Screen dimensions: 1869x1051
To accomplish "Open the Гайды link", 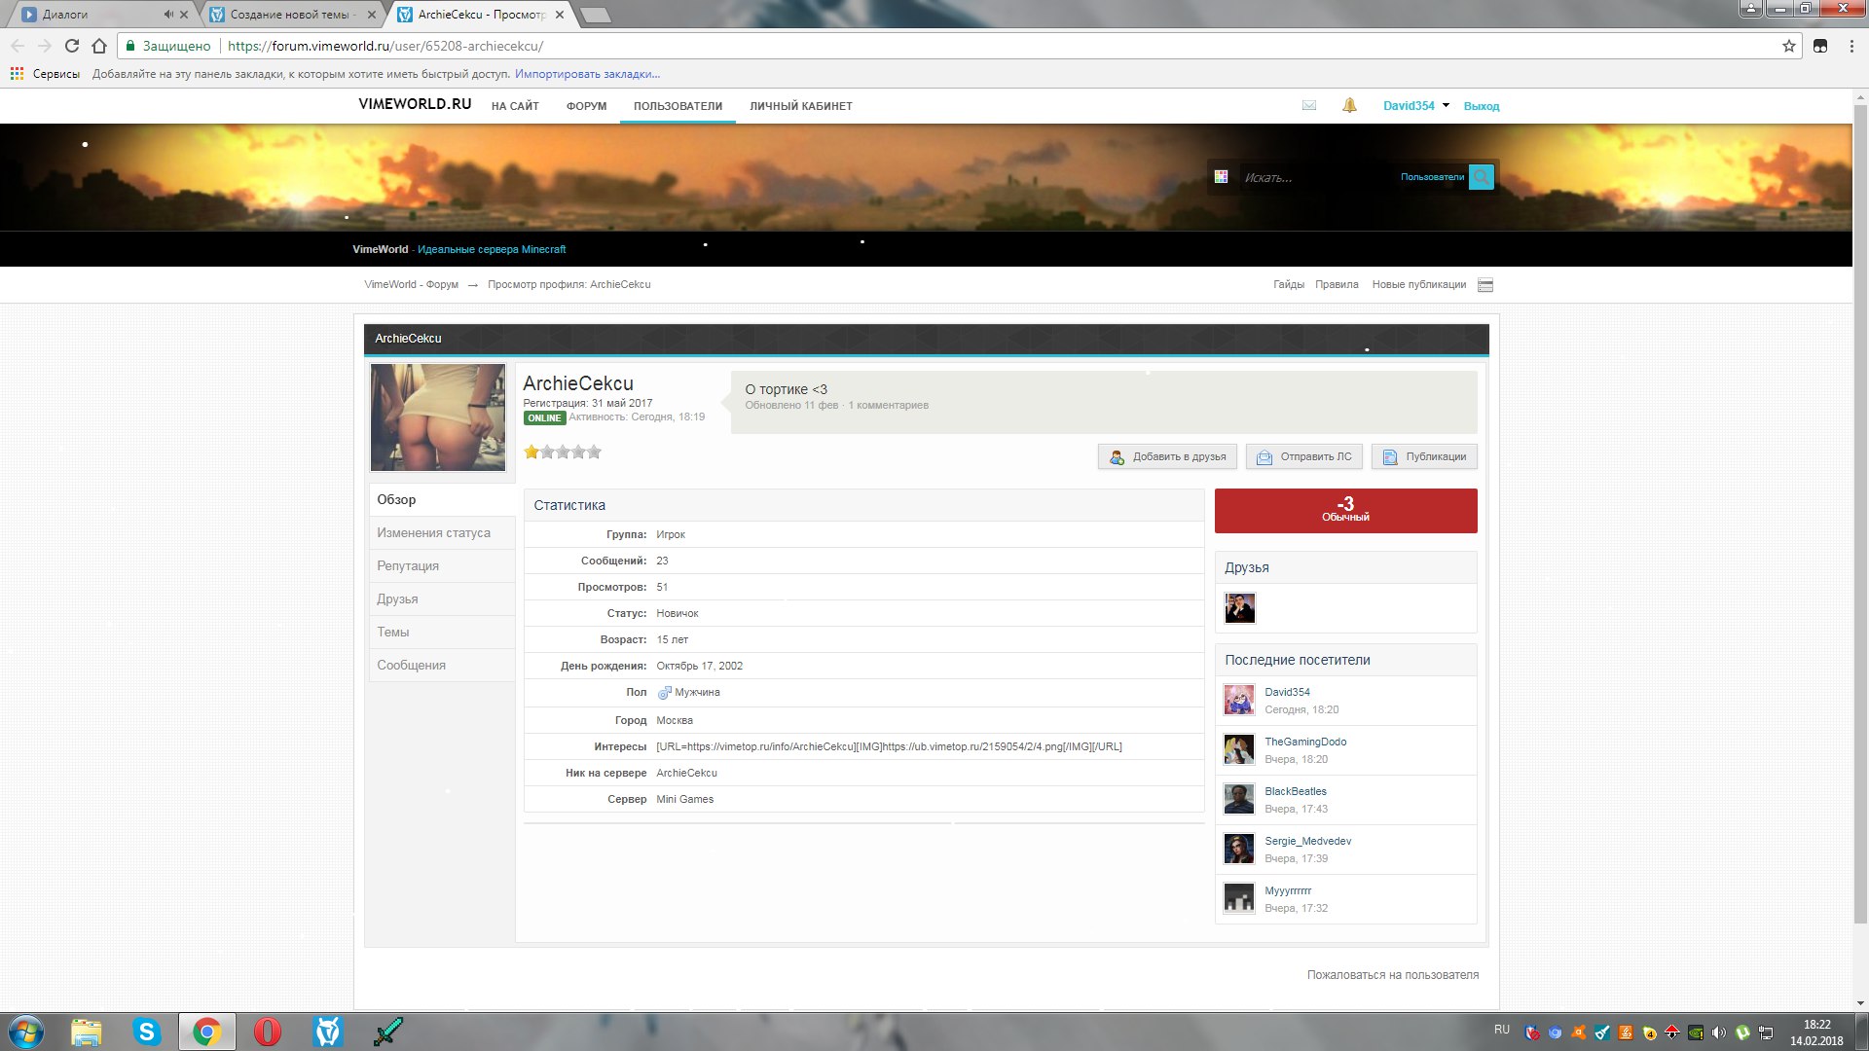I will 1288,284.
